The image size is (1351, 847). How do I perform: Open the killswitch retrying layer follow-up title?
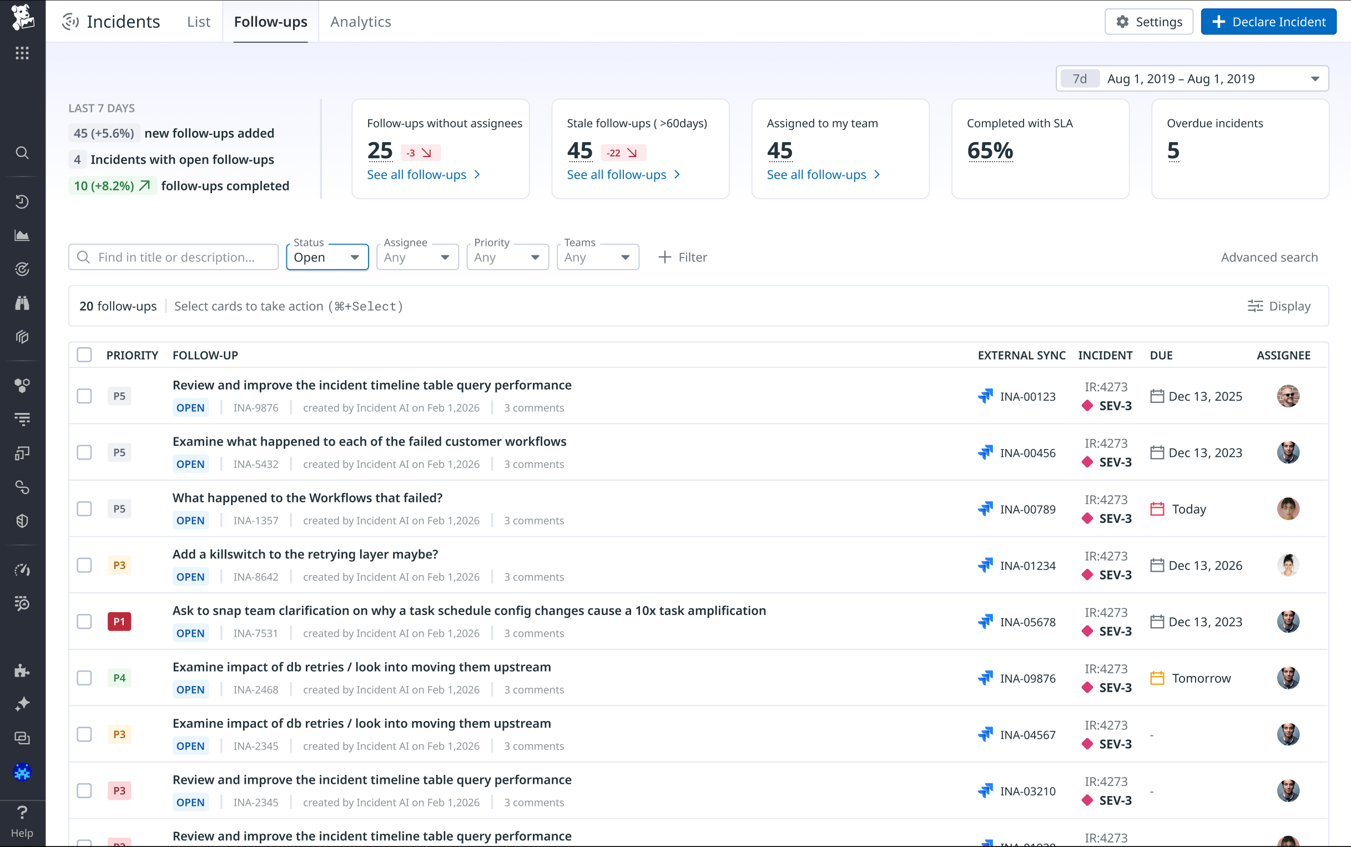(x=305, y=554)
